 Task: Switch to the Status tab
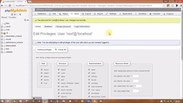pos(63,14)
